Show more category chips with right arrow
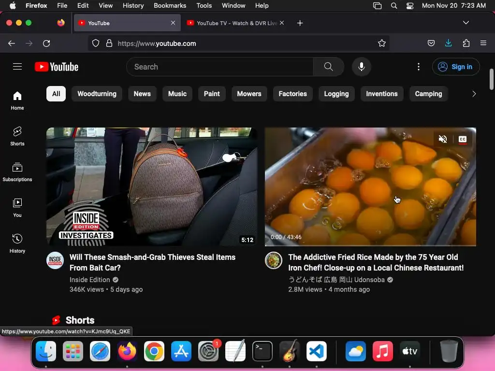 [x=474, y=94]
